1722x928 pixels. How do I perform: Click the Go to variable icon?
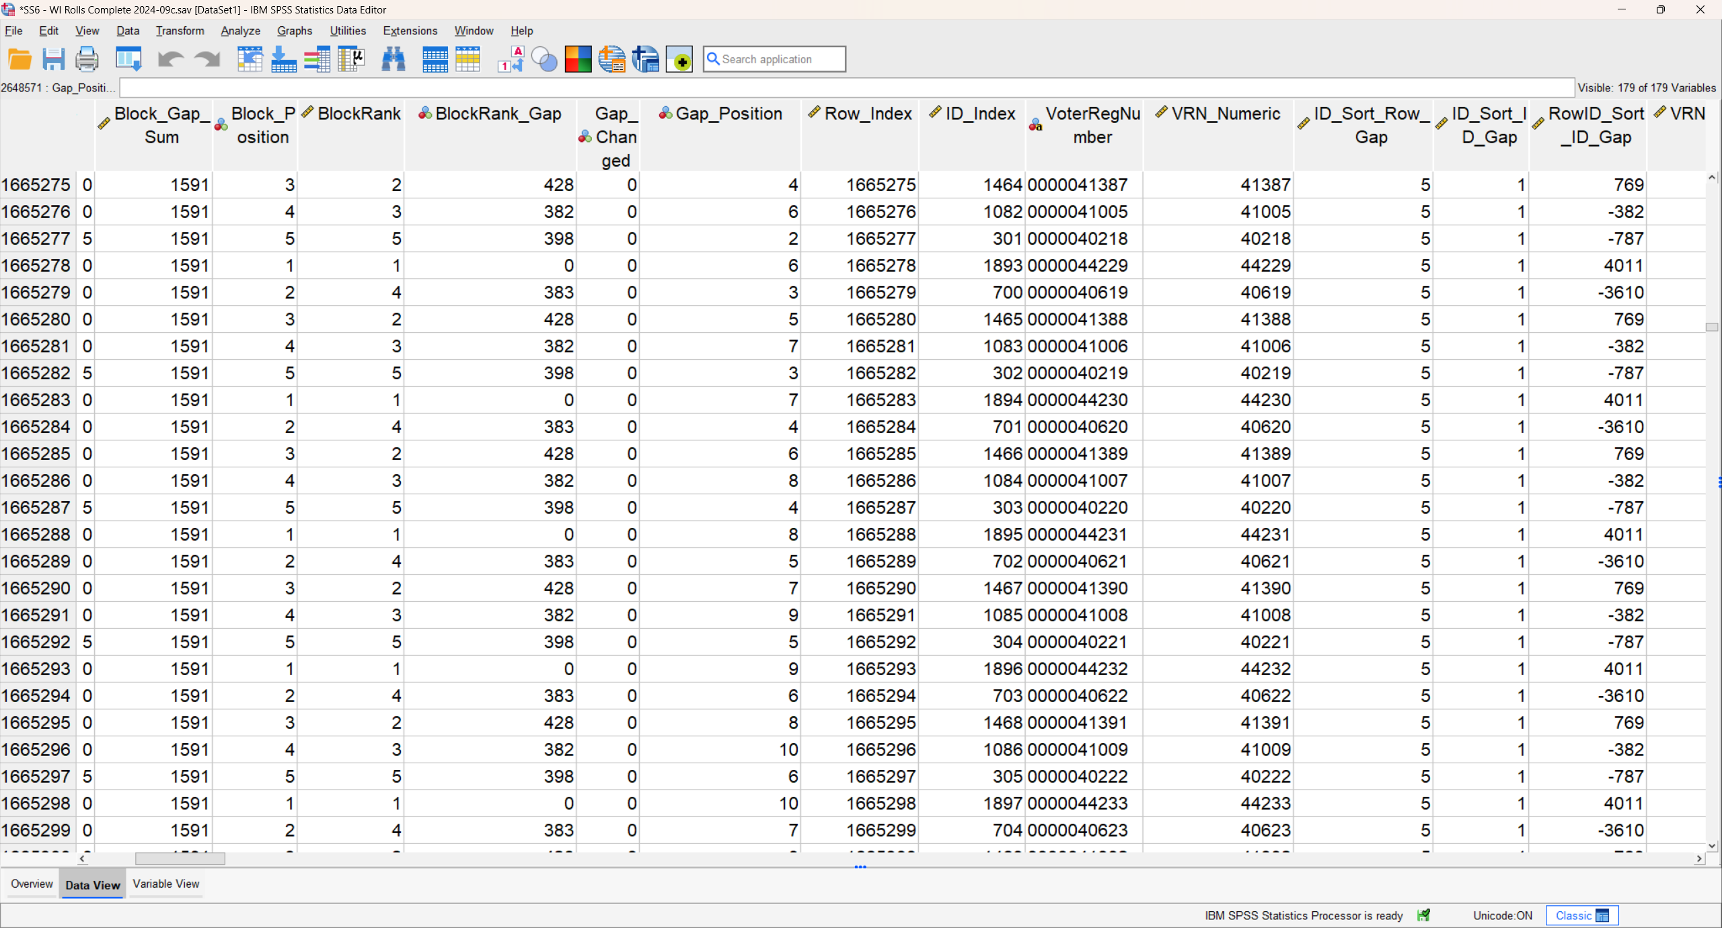coord(283,60)
